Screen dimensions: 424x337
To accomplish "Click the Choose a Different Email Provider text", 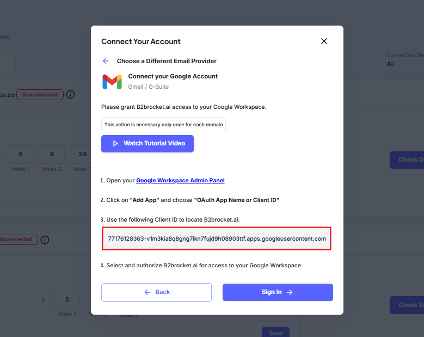I will pos(167,61).
